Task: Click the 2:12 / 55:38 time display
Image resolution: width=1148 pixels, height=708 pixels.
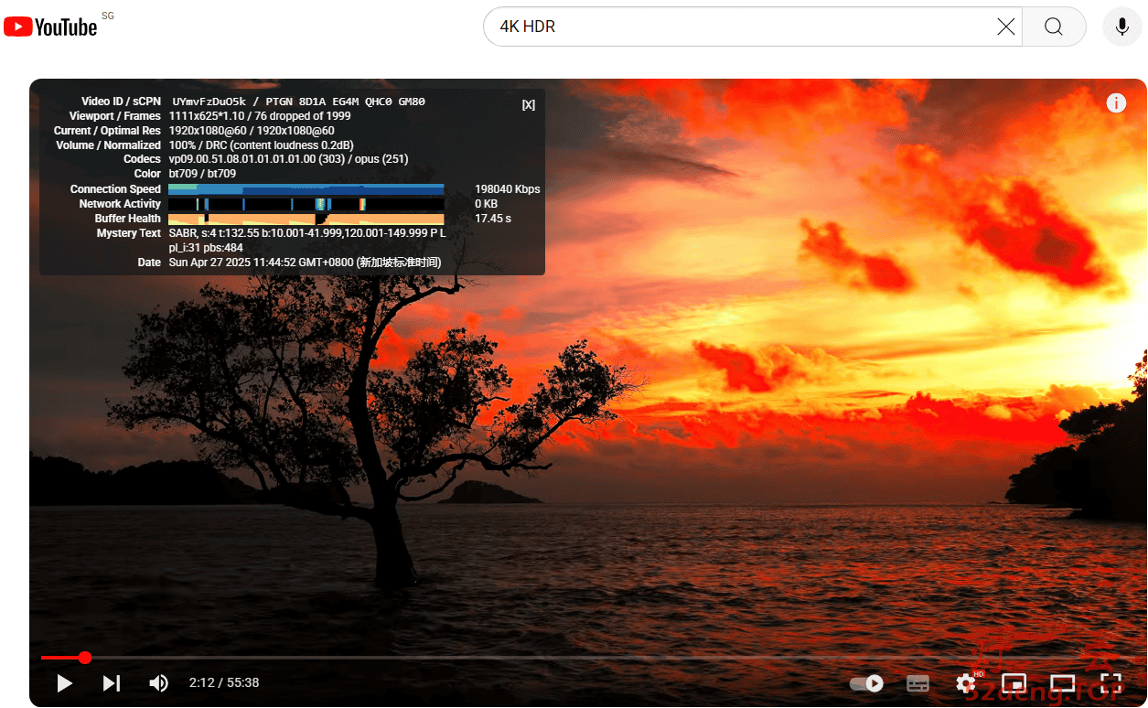Action: (224, 683)
